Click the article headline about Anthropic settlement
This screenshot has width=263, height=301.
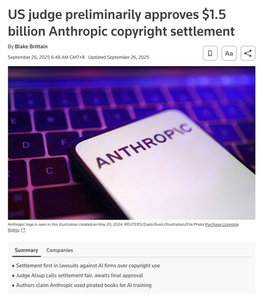point(121,23)
